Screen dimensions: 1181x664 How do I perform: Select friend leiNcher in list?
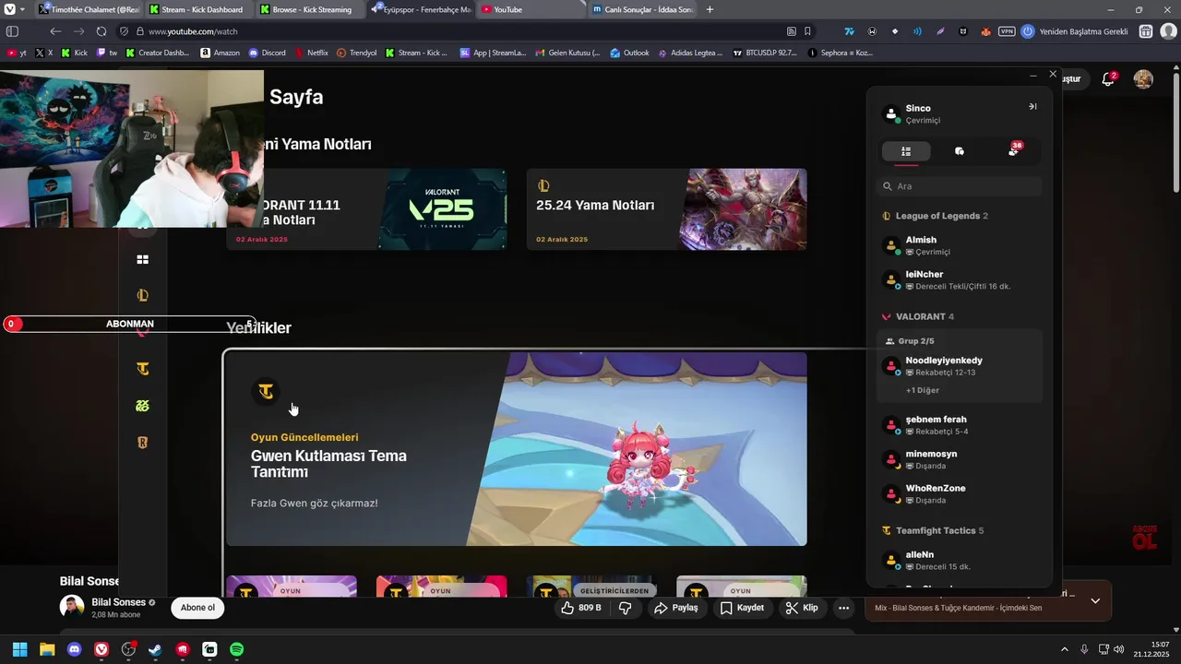[x=960, y=280]
